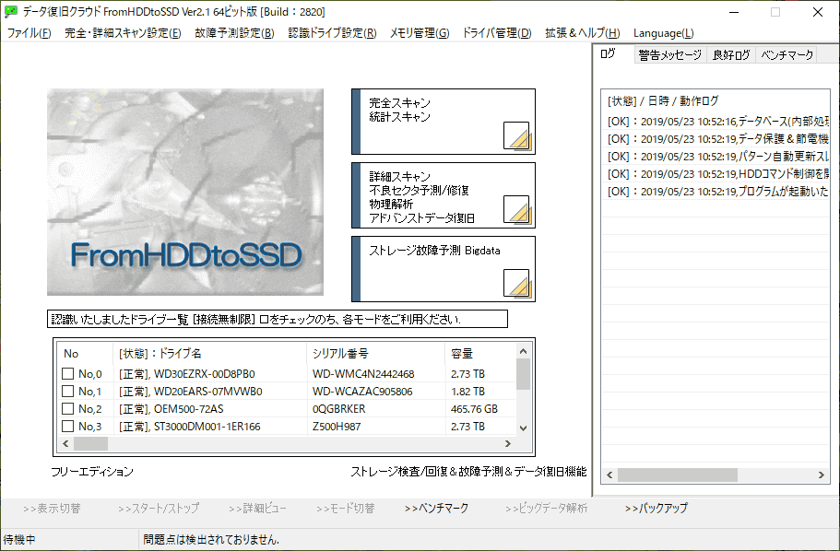Click drive list vertical scrollbar thumb
This screenshot has width=840, height=551.
click(x=524, y=374)
